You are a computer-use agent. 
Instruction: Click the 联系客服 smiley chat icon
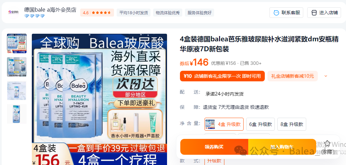[x=276, y=13]
